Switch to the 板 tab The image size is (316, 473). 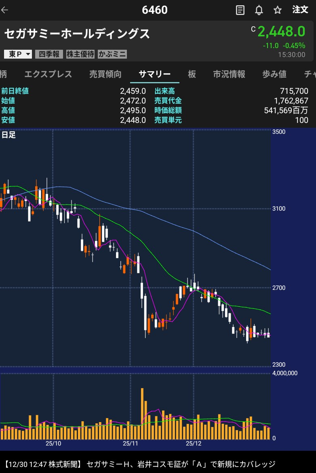pos(192,74)
